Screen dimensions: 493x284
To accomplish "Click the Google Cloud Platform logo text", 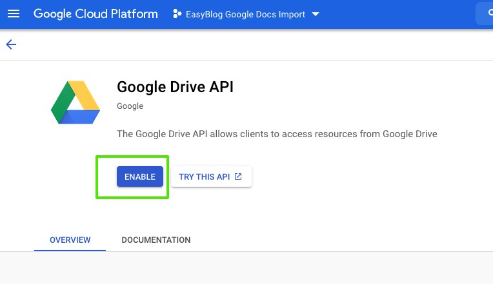I will [96, 14].
